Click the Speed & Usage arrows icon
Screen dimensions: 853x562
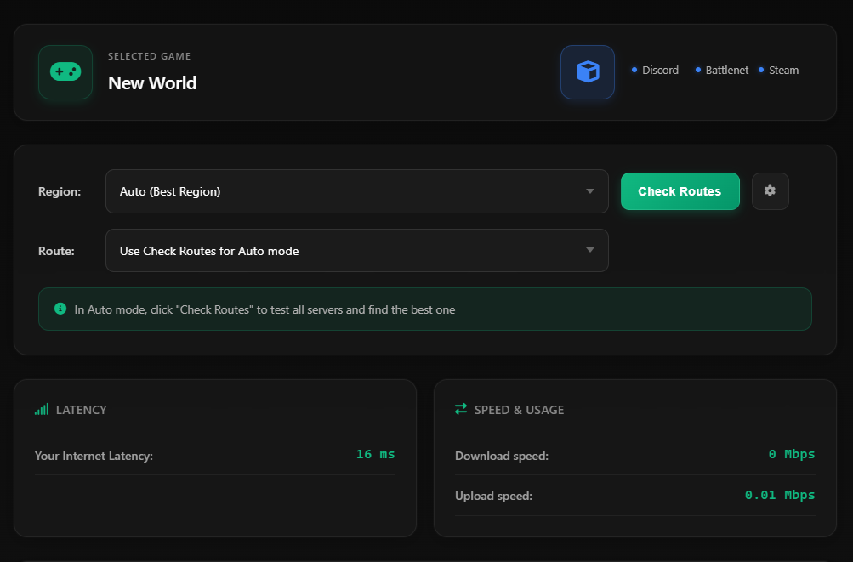pyautogui.click(x=461, y=409)
